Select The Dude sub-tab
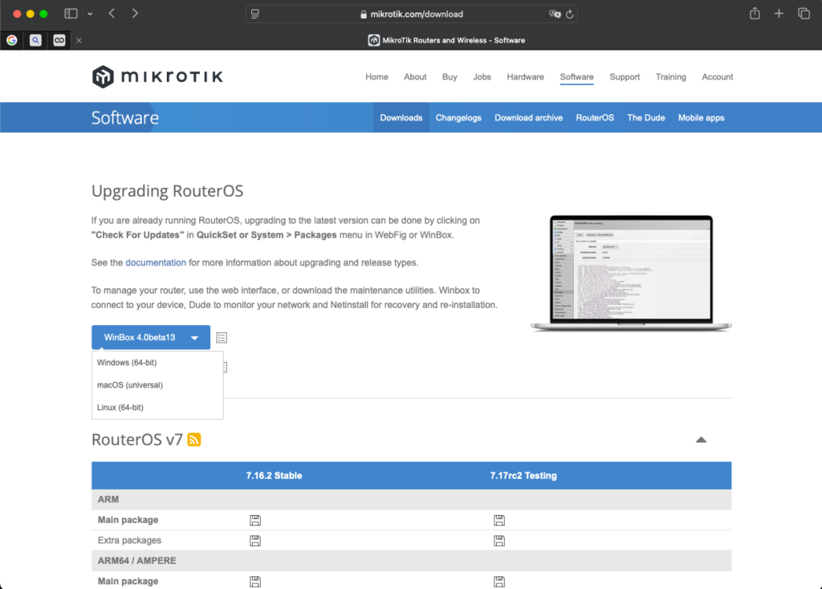This screenshot has width=822, height=589. pyautogui.click(x=646, y=118)
